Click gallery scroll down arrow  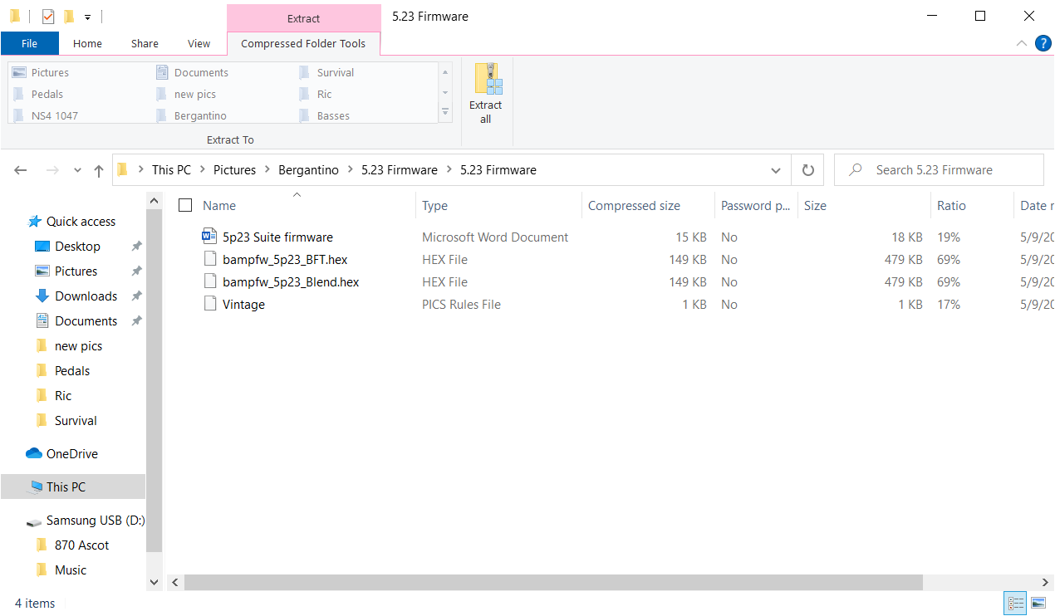point(445,92)
